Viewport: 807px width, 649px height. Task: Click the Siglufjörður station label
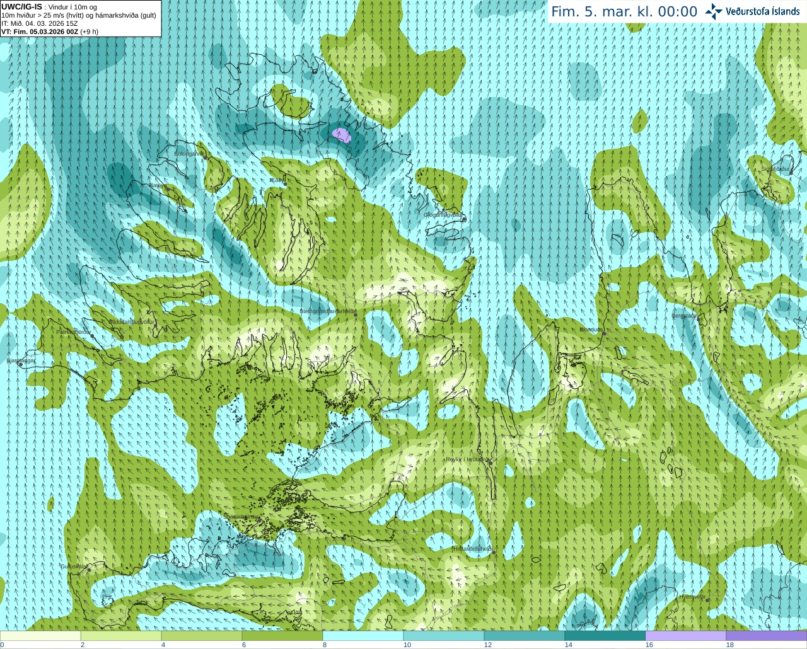click(x=775, y=169)
